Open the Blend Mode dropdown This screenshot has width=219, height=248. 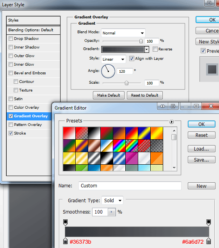coord(123,33)
